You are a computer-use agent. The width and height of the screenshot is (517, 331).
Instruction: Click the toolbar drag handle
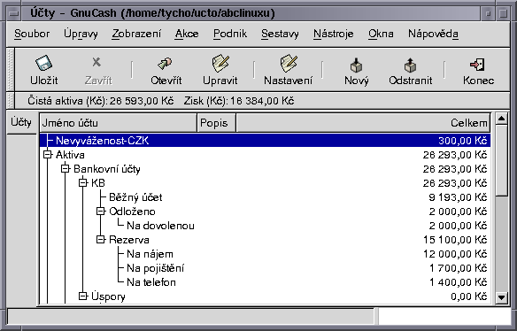(11, 70)
